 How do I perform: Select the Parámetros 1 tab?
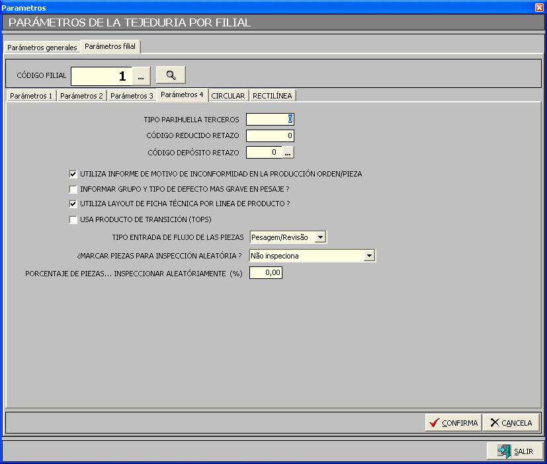click(x=31, y=96)
